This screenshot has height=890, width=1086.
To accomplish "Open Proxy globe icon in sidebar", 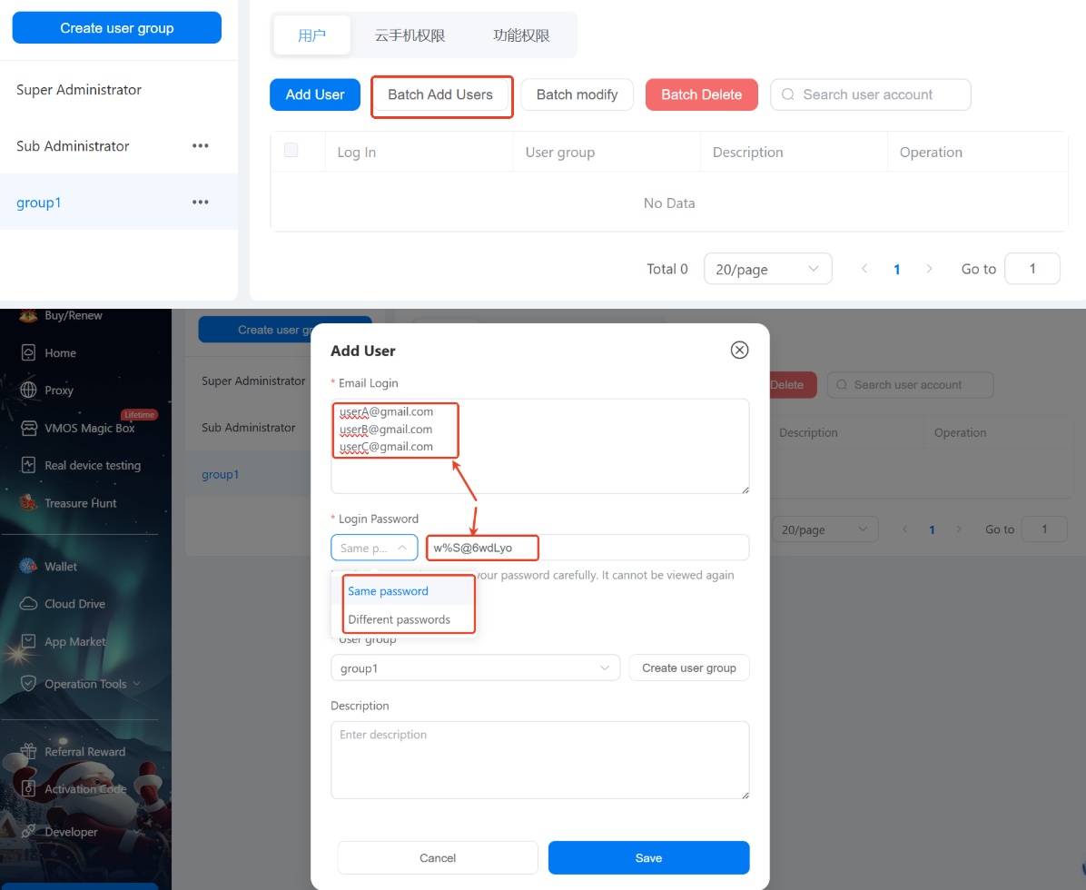I will point(28,391).
